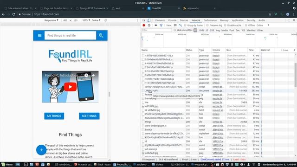Click the share arrow on the video thumbnail
The width and height of the screenshot is (297, 167).
click(93, 75)
